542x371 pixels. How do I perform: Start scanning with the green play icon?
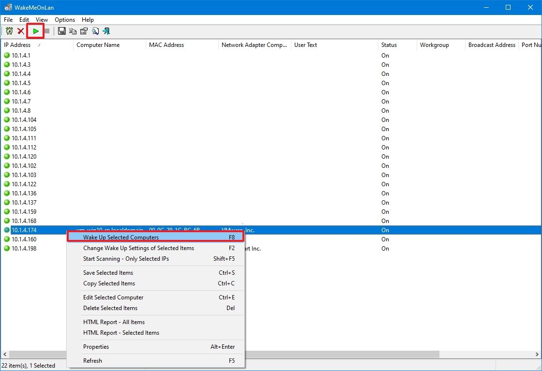(x=35, y=30)
